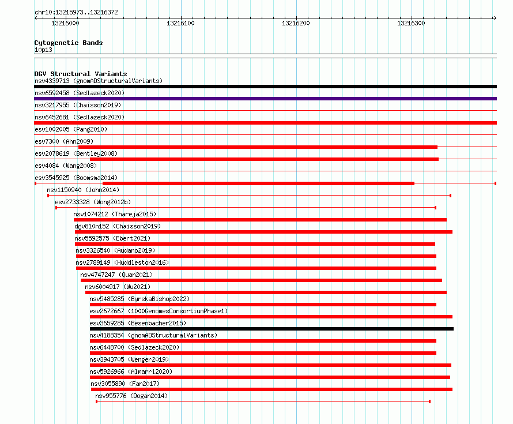The image size is (513, 424).
Task: Click the nsv4339713 gnomADStructuralVariants black bar
Action: click(265, 87)
